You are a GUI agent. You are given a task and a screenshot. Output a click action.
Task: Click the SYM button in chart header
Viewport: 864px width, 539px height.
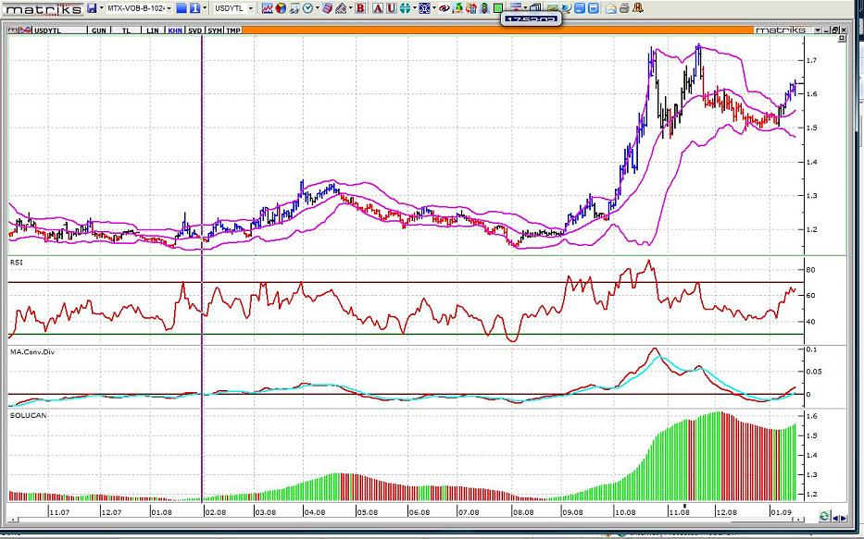coord(214,31)
